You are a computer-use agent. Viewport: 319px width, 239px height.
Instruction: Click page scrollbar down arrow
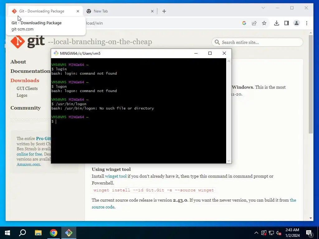[x=311, y=218]
